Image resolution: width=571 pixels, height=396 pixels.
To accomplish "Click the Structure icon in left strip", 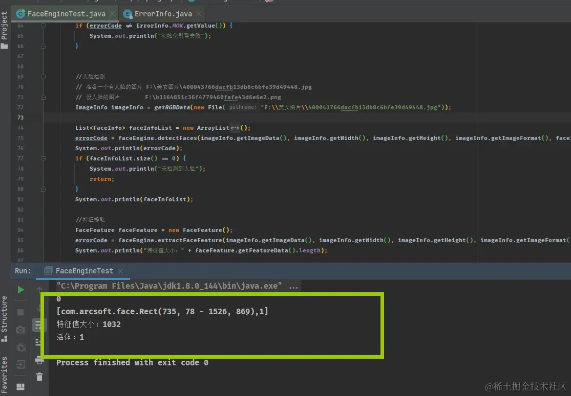I will pos(5,339).
